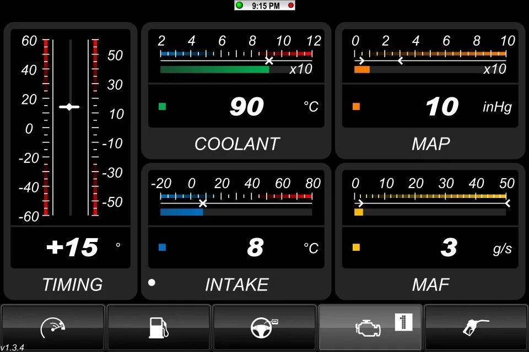Select the MAP gauge label
Screen dimensions: 529x352
pos(431,144)
